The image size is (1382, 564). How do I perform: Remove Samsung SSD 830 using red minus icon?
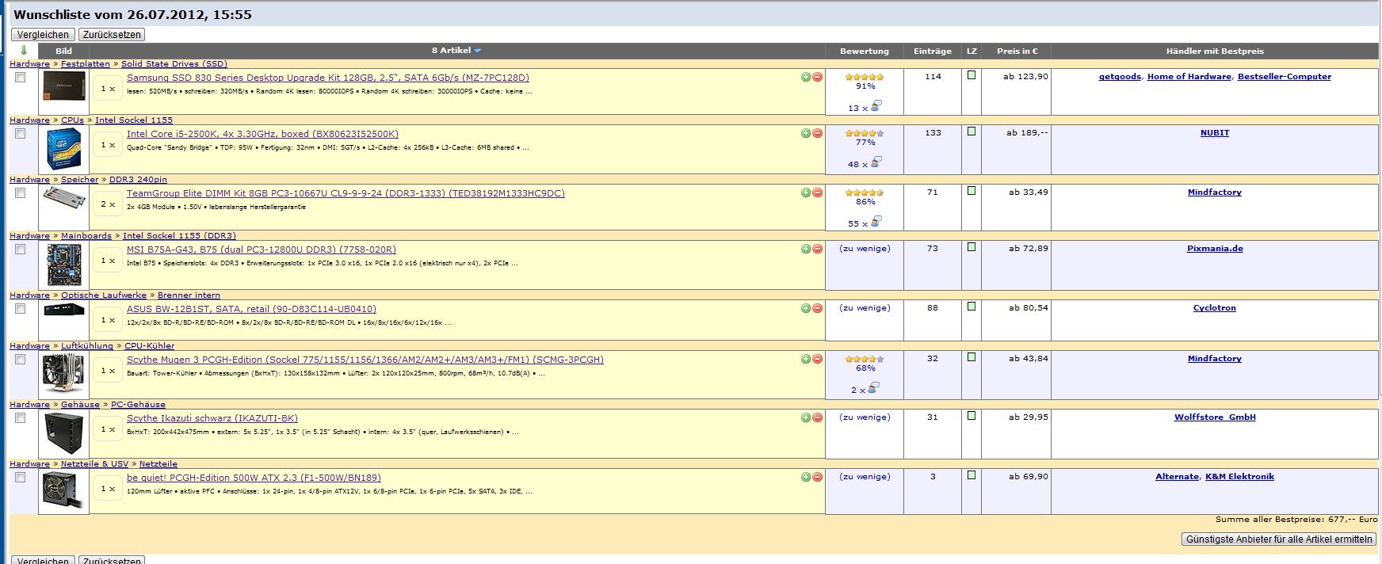click(x=817, y=77)
